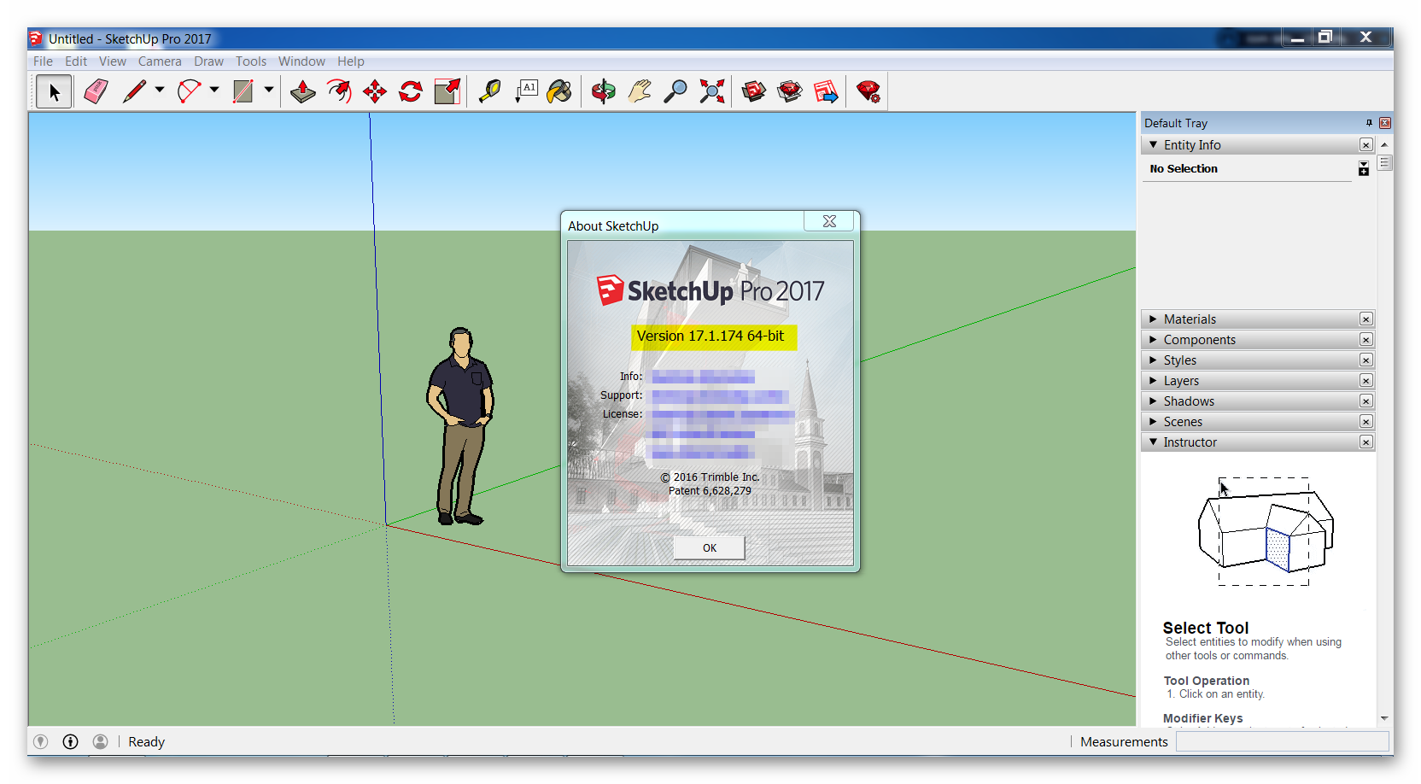Open the View menu
Viewport: 1421px width, 784px height.
coord(113,61)
